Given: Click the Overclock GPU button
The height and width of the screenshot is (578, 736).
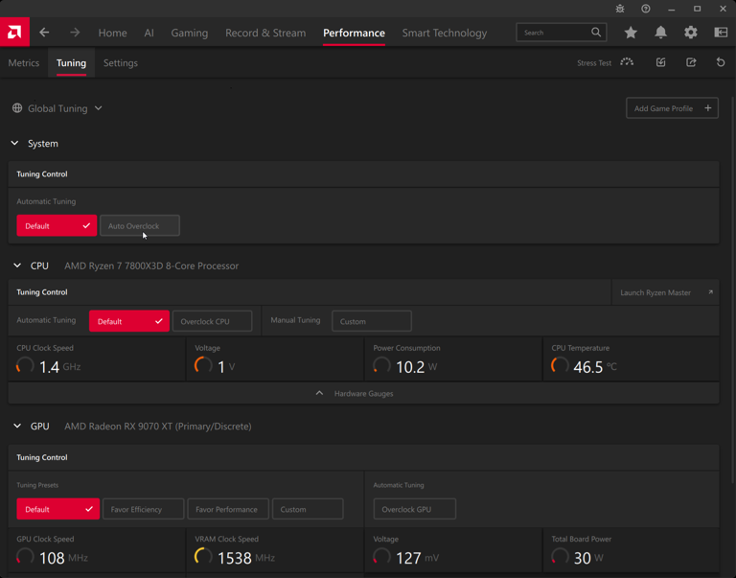Looking at the screenshot, I should 415,509.
